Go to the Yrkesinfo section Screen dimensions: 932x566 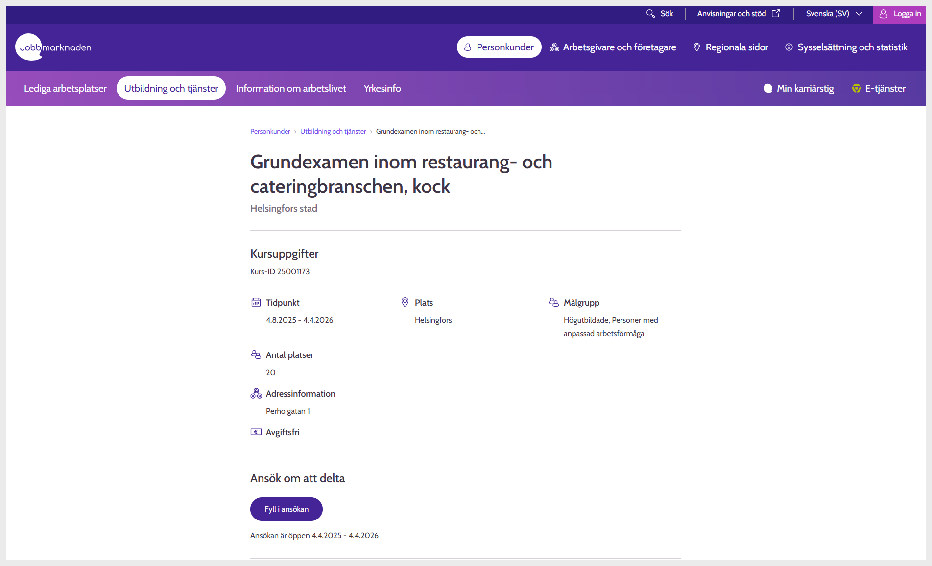pyautogui.click(x=382, y=88)
